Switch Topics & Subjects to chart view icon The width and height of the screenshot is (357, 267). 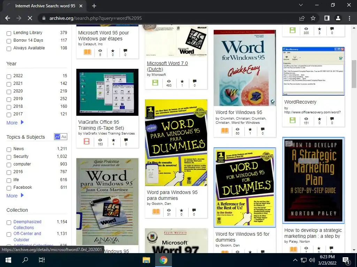[58, 137]
